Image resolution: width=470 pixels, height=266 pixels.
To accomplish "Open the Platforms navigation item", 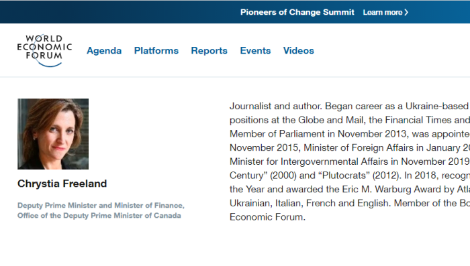I will (x=156, y=50).
